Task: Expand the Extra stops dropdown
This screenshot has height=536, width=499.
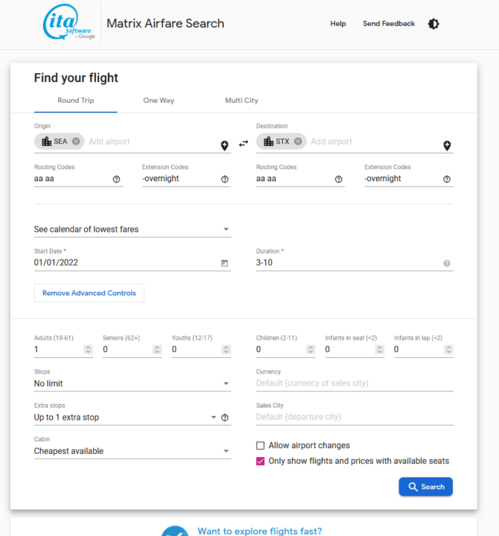Action: pos(126,417)
